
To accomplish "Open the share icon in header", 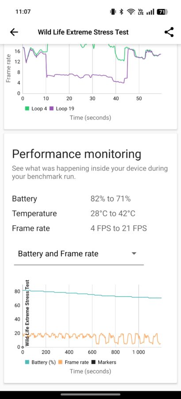I will (x=169, y=32).
